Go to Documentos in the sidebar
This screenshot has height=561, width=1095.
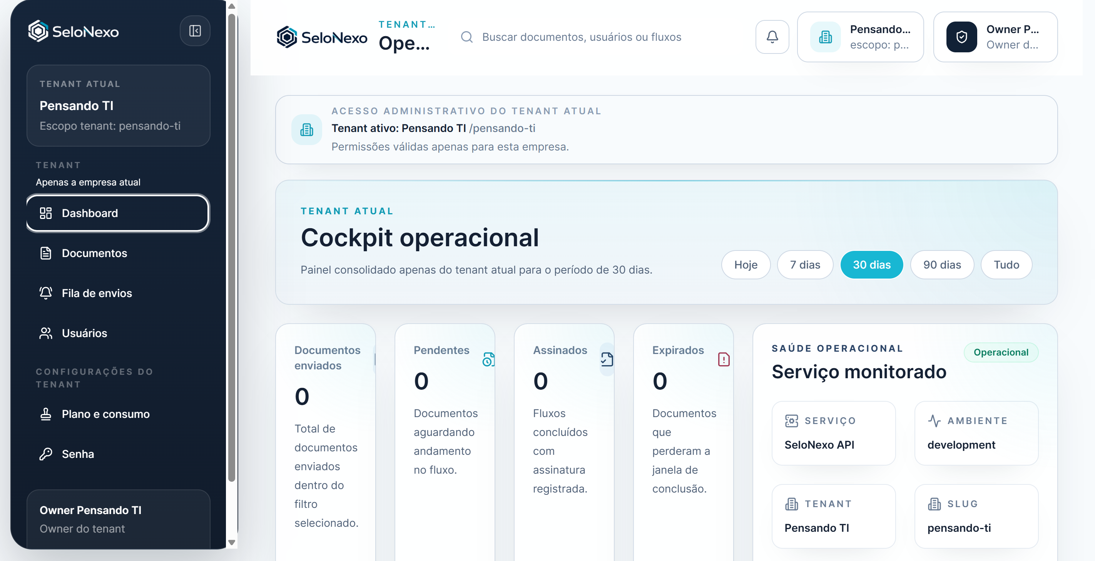click(118, 253)
